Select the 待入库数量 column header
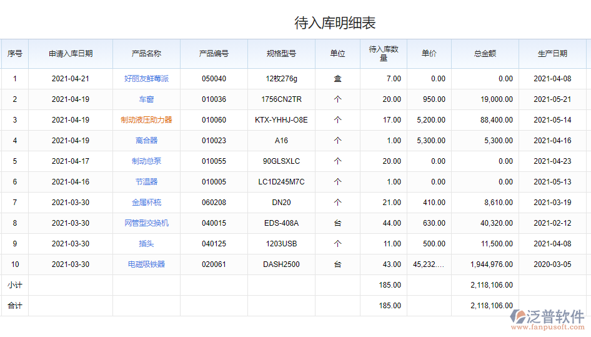Viewport: 591px width, 337px height. point(384,54)
